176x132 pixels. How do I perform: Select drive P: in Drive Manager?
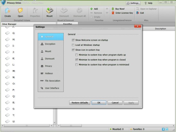(x=10, y=90)
